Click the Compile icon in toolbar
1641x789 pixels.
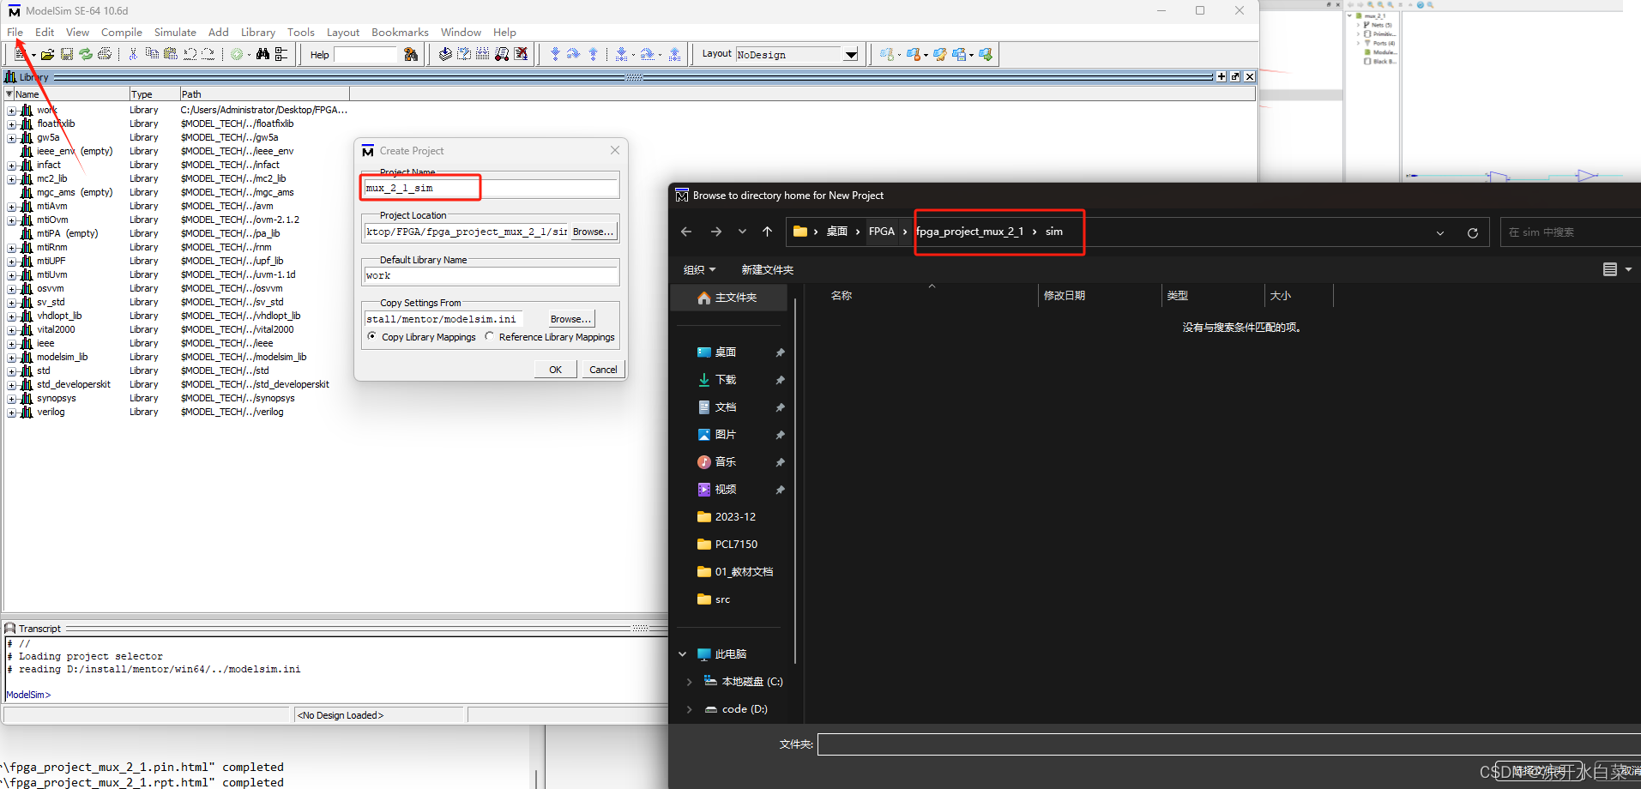(x=445, y=54)
